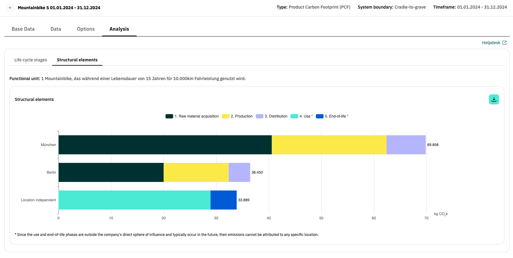513x258 pixels.
Task: Click the blue End-of-life bar segment
Action: [x=223, y=200]
